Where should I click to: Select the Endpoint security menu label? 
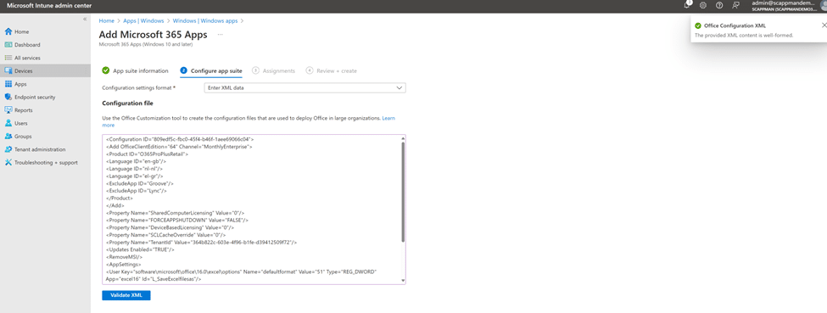pyautogui.click(x=35, y=97)
